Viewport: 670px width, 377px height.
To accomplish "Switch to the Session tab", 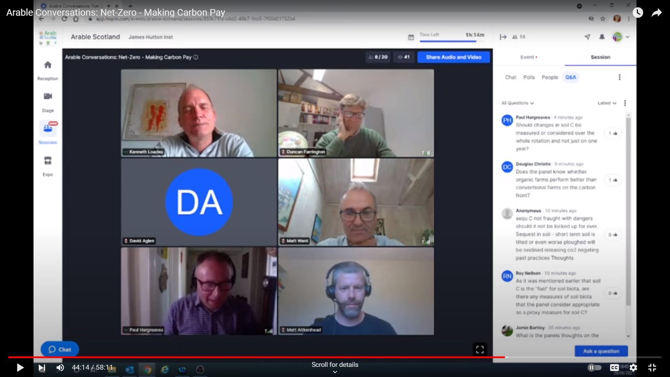I will tap(601, 57).
